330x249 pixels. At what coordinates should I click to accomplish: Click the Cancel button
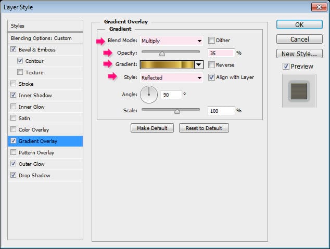click(x=299, y=39)
